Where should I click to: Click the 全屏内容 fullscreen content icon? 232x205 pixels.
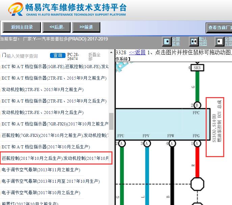tap(219, 41)
